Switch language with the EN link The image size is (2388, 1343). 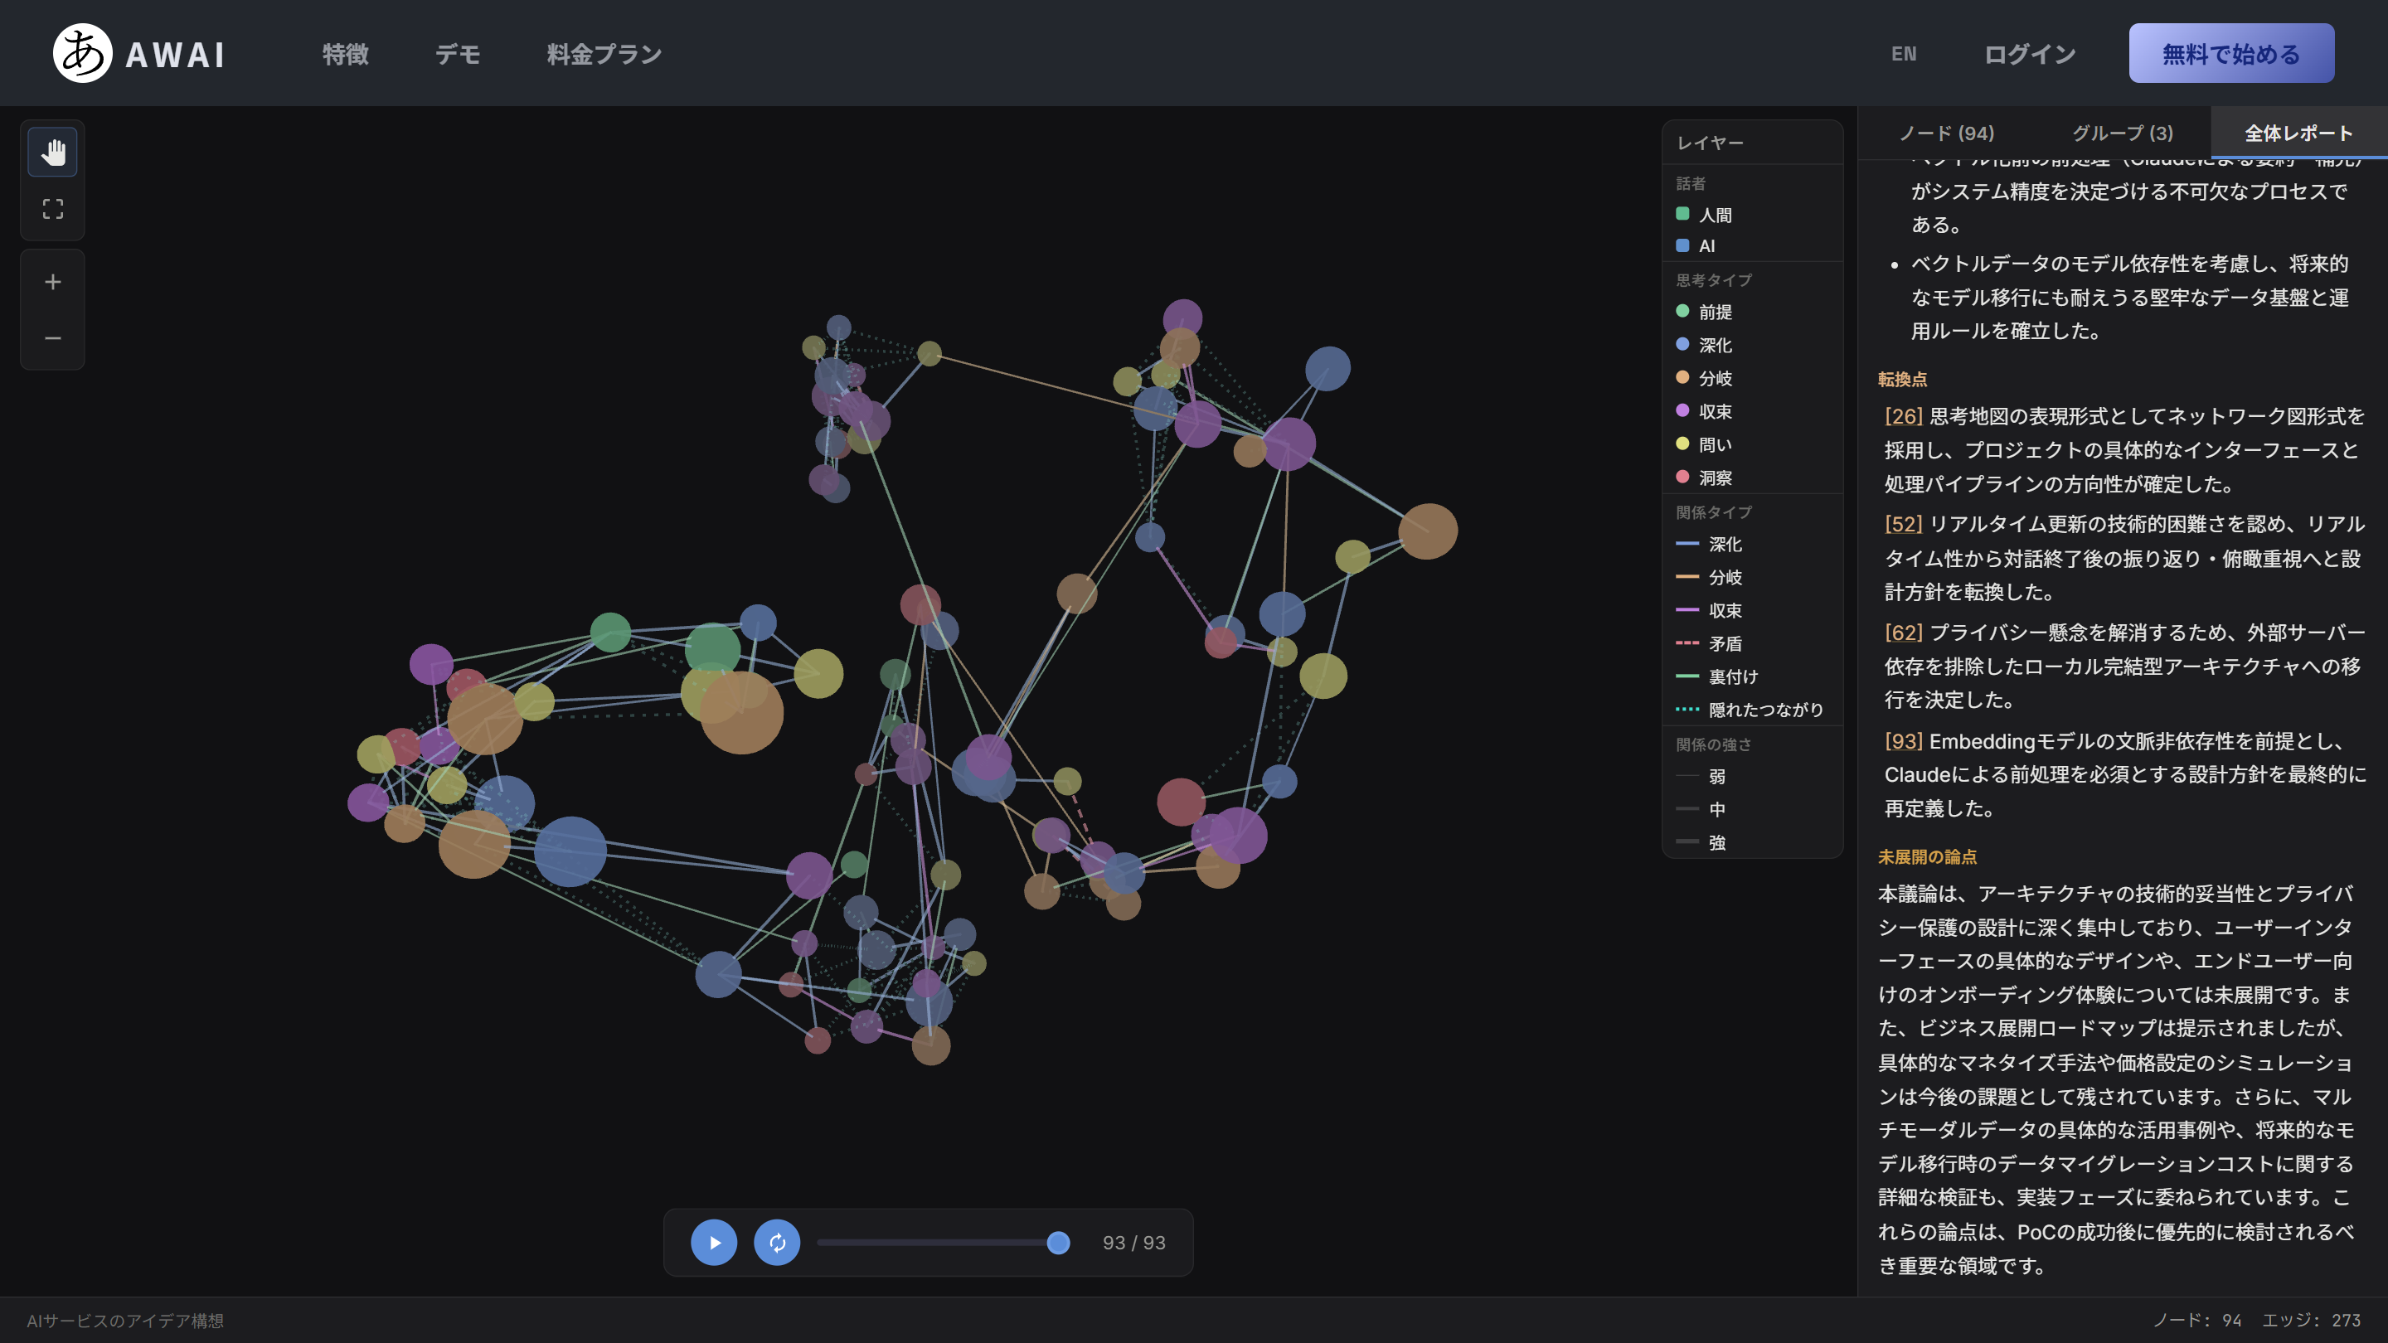pos(1903,54)
